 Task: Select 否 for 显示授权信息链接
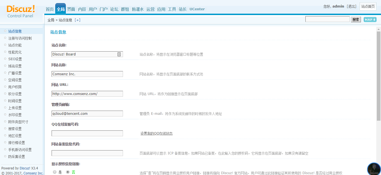point(68,172)
